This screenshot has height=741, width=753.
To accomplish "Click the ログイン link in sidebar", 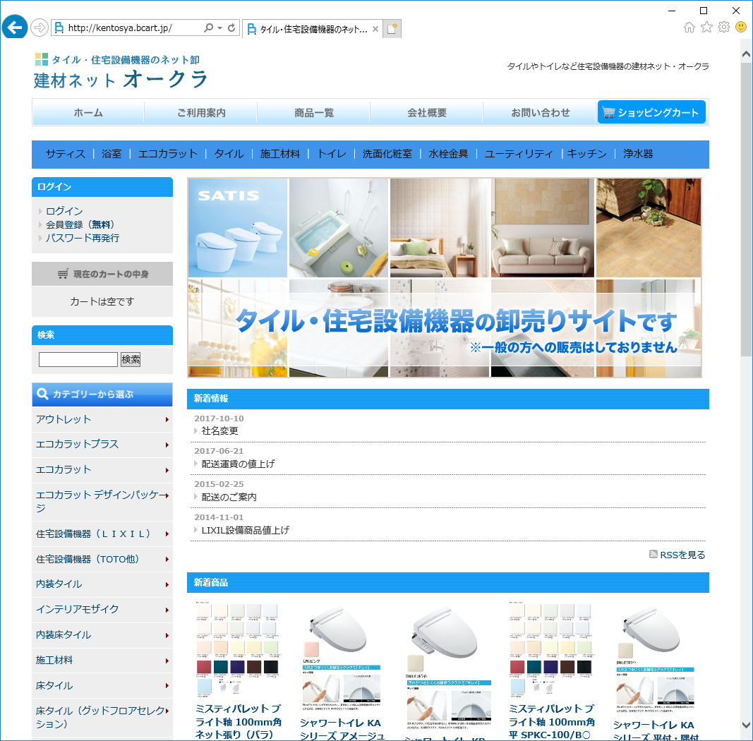I will tap(64, 211).
